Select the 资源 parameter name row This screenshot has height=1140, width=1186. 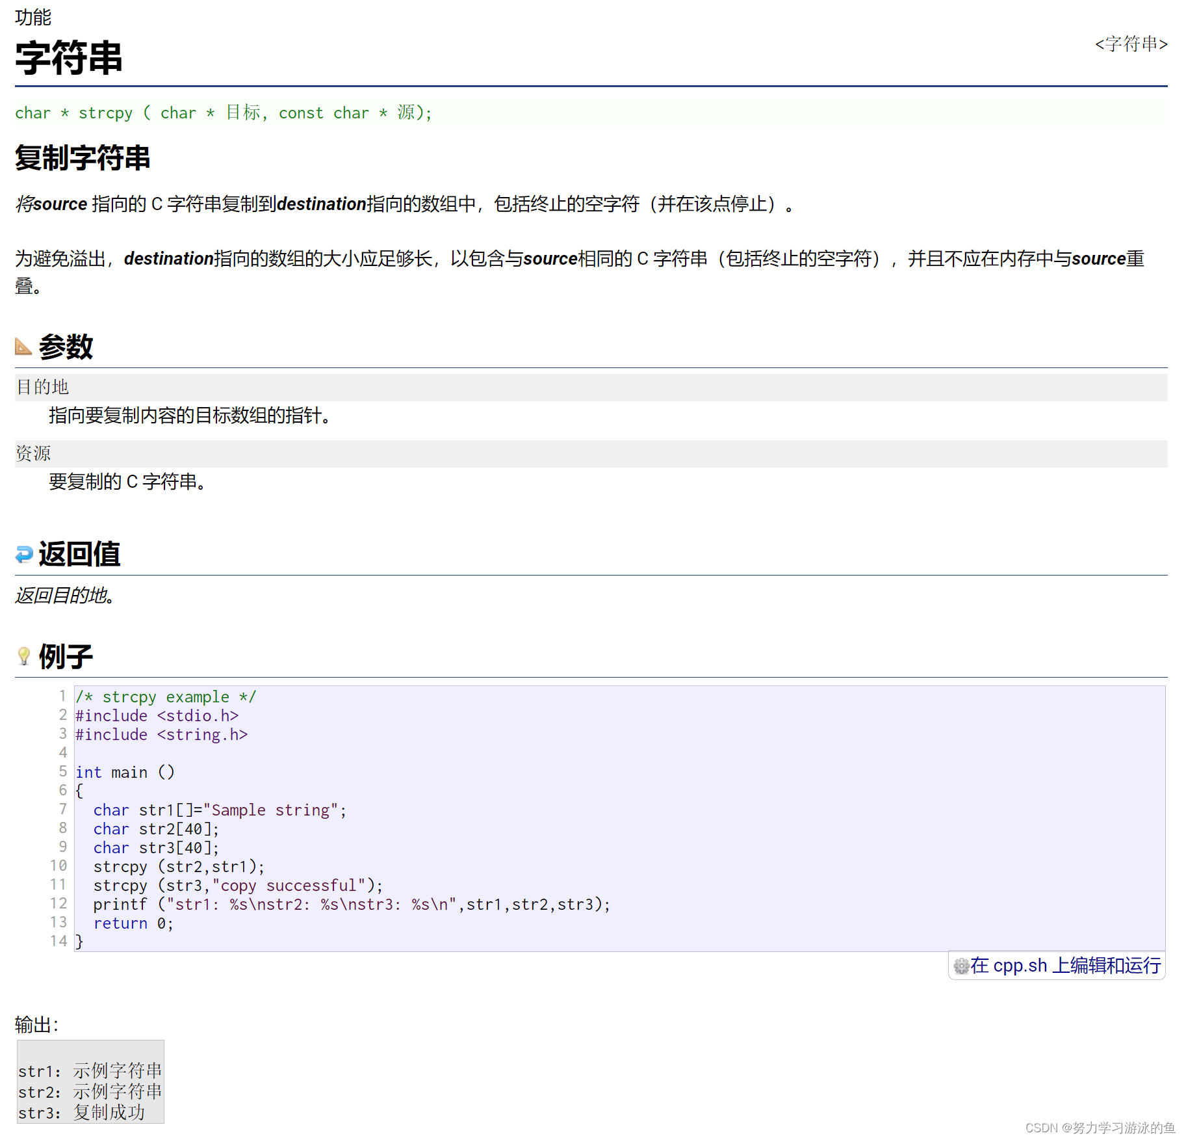(x=591, y=453)
